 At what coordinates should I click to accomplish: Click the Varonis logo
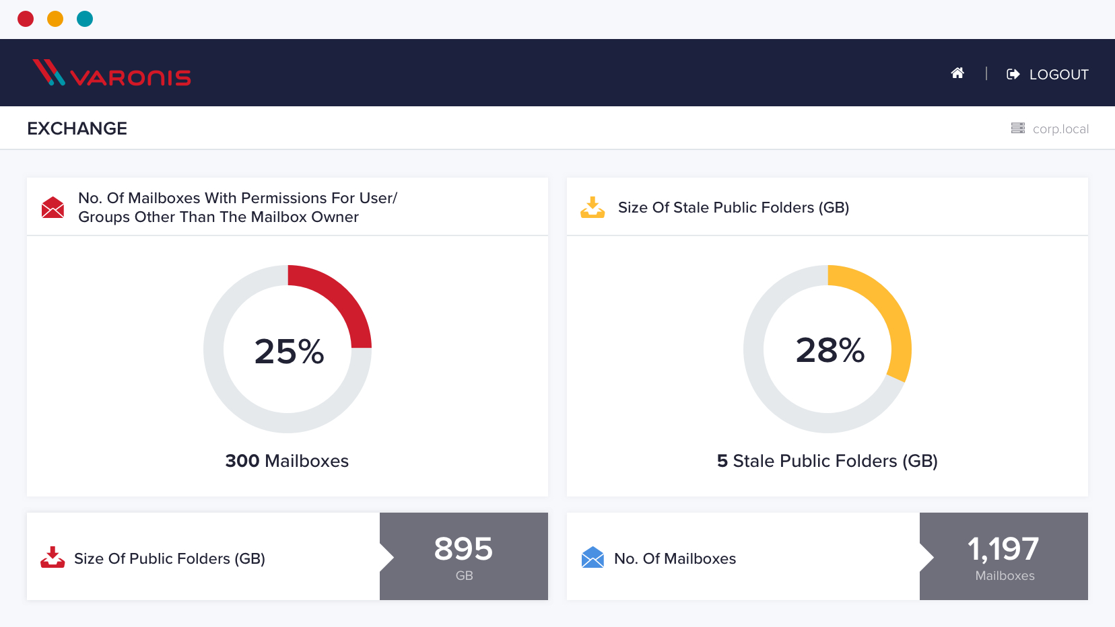112,73
